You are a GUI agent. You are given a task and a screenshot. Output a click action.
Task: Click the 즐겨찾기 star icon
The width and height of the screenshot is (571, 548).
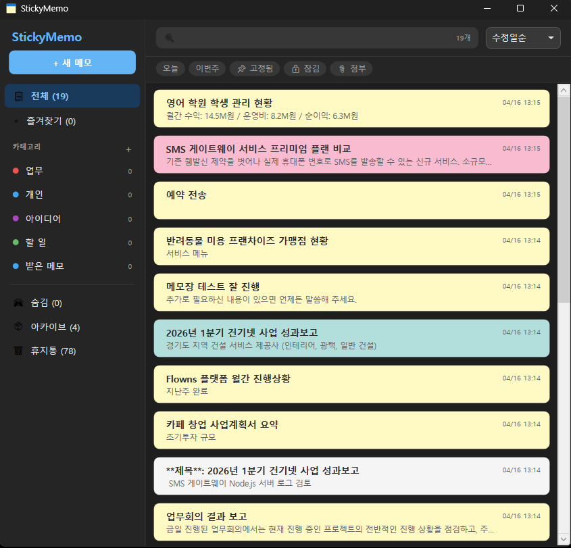click(18, 121)
